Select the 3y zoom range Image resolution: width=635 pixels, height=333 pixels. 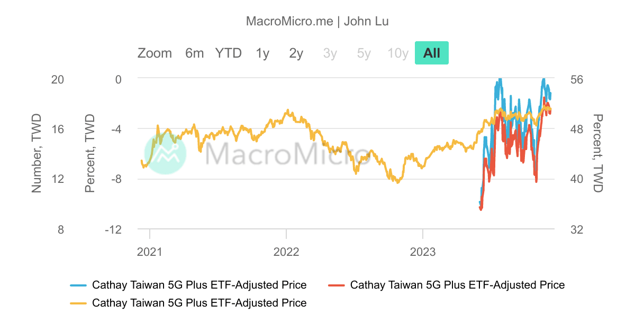pyautogui.click(x=329, y=53)
